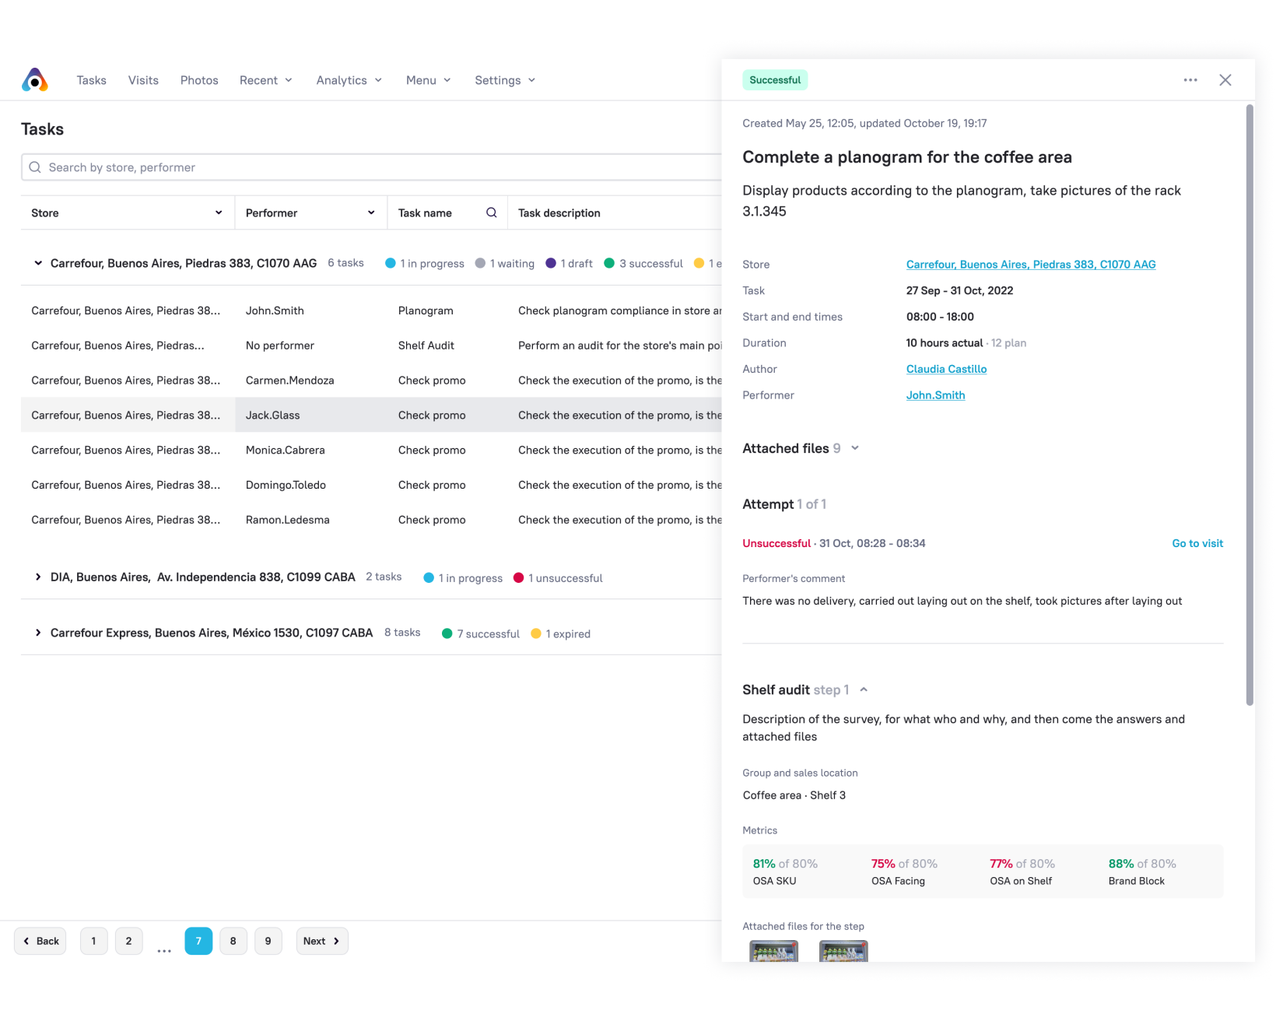Close the task details panel
This screenshot has width=1276, height=1021.
click(1225, 80)
